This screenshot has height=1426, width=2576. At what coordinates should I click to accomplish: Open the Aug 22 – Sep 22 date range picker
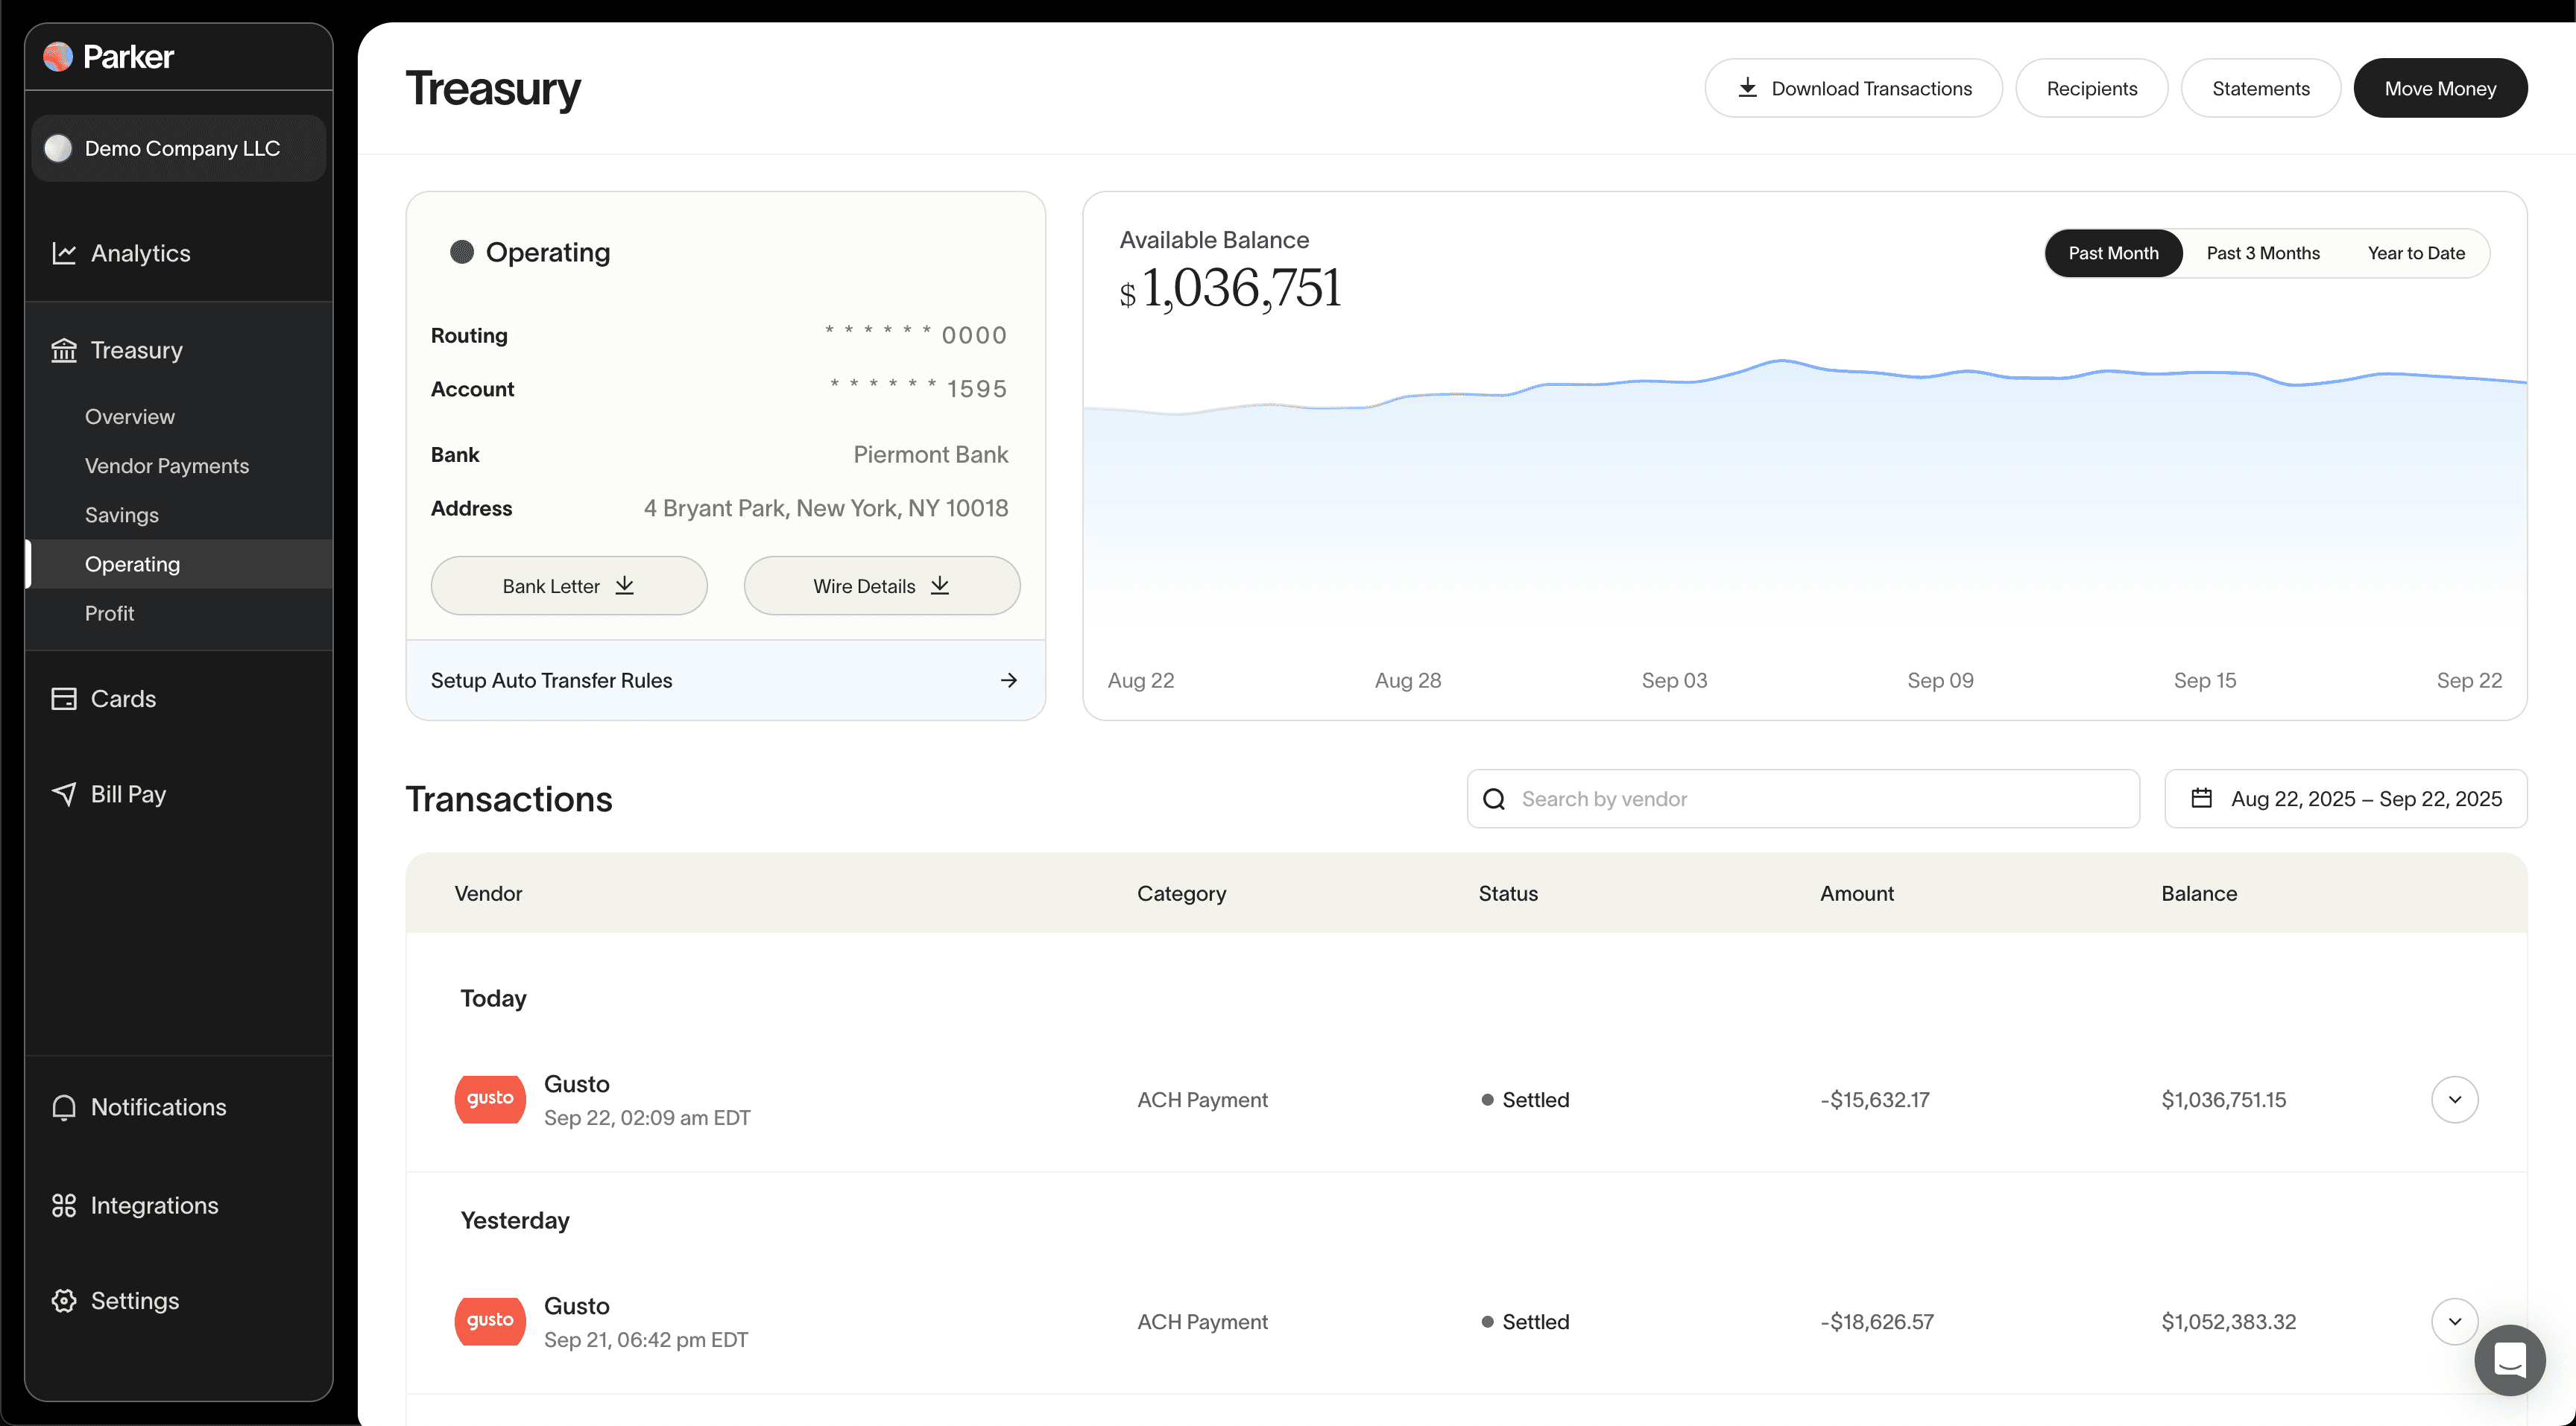tap(2345, 799)
